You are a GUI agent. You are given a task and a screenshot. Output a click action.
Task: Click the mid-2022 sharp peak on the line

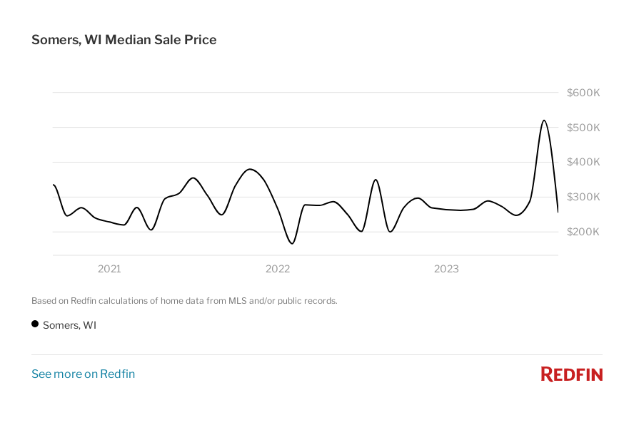point(376,180)
